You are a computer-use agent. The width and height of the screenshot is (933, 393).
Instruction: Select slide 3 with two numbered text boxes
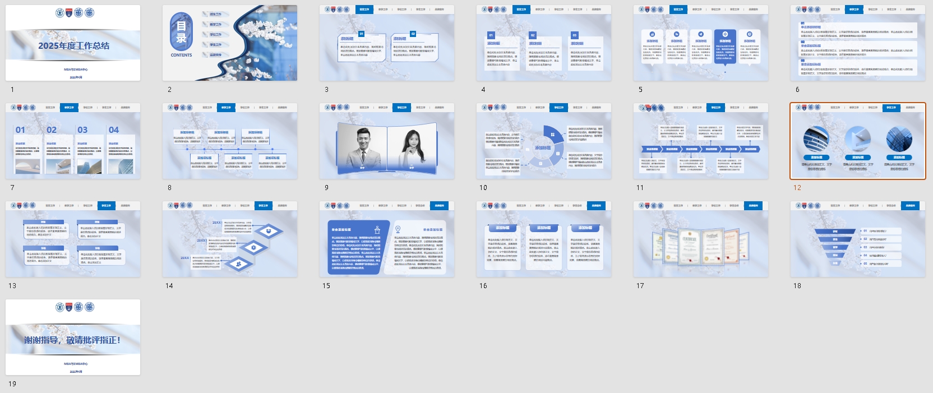[387, 43]
